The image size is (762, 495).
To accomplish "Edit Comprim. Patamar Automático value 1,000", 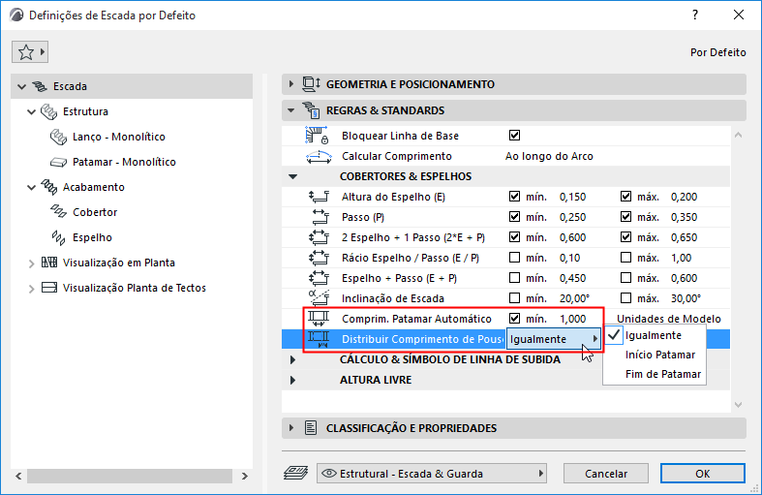I will pos(572,319).
